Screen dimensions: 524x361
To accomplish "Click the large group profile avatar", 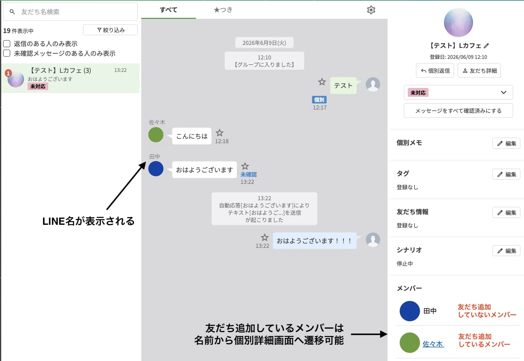I will pos(458,22).
